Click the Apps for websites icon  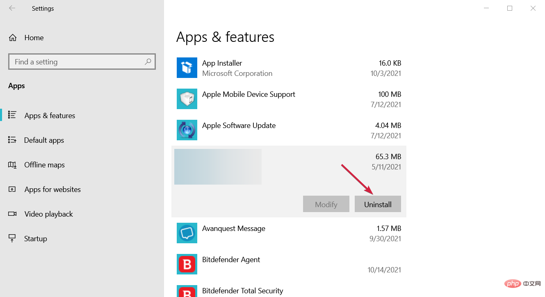pos(12,189)
